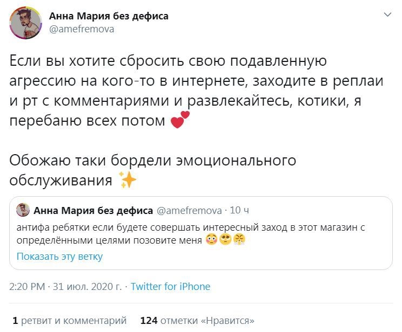Click the @amefremova handle under header name
402x332 pixels.
(x=82, y=29)
